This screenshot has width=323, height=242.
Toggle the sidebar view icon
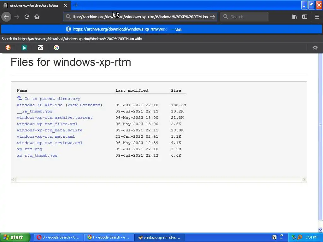pos(305,17)
